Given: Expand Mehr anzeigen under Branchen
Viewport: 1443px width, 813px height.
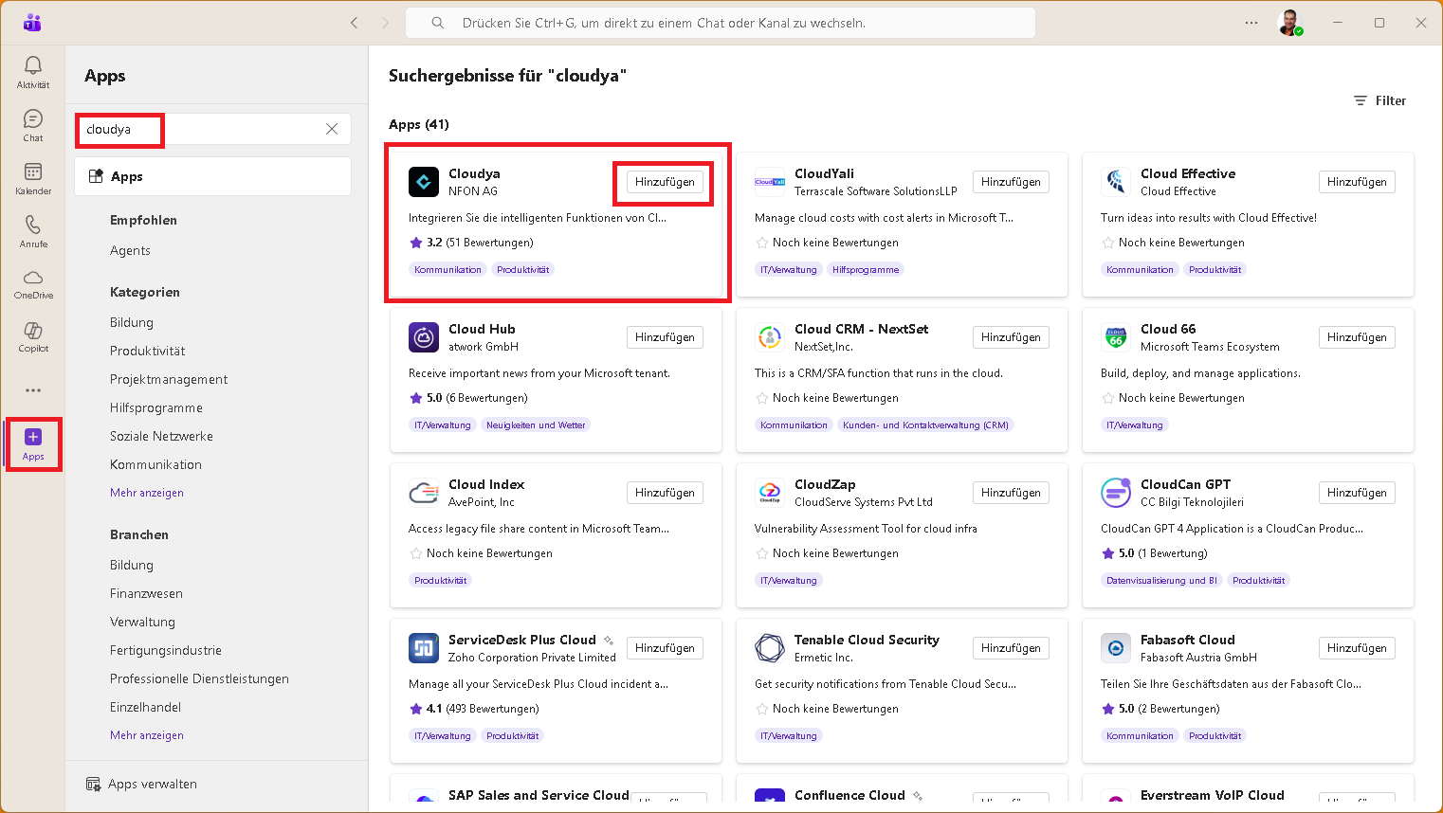Looking at the screenshot, I should click(x=147, y=735).
